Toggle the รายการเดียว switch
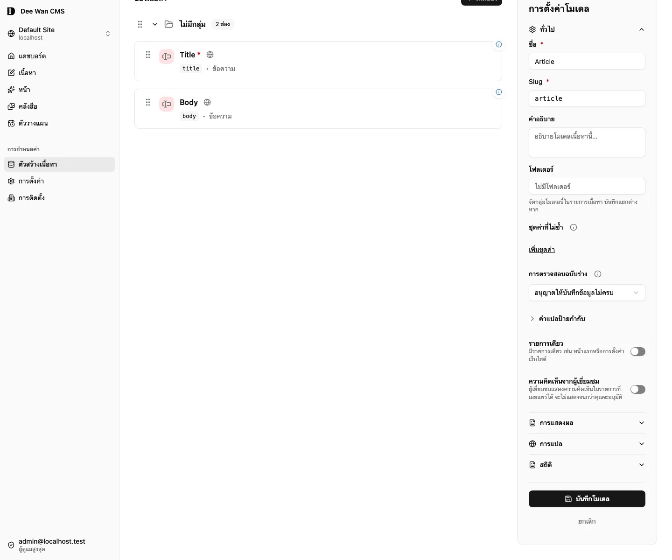Screen dimensions: 672x560 [x=638, y=351]
